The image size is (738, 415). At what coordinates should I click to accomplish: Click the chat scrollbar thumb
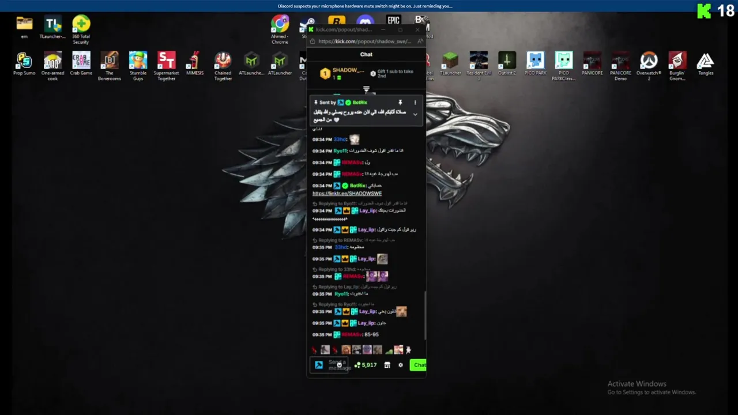pyautogui.click(x=425, y=315)
